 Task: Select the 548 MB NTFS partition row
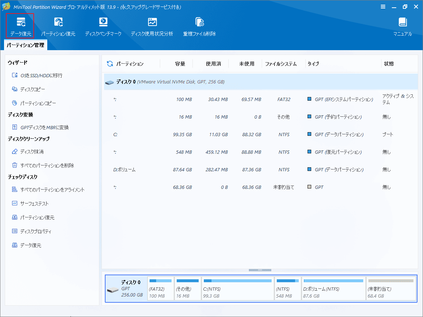click(x=261, y=152)
